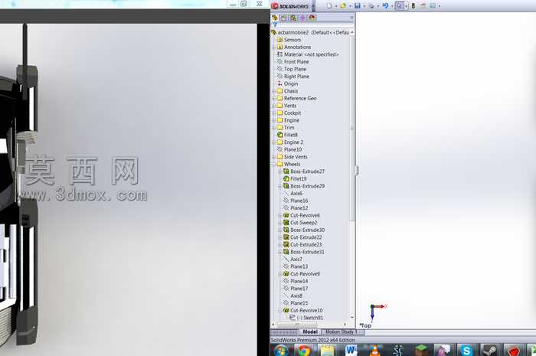Switch to DimXpertManager tab
The width and height of the screenshot is (536, 356).
point(302,18)
